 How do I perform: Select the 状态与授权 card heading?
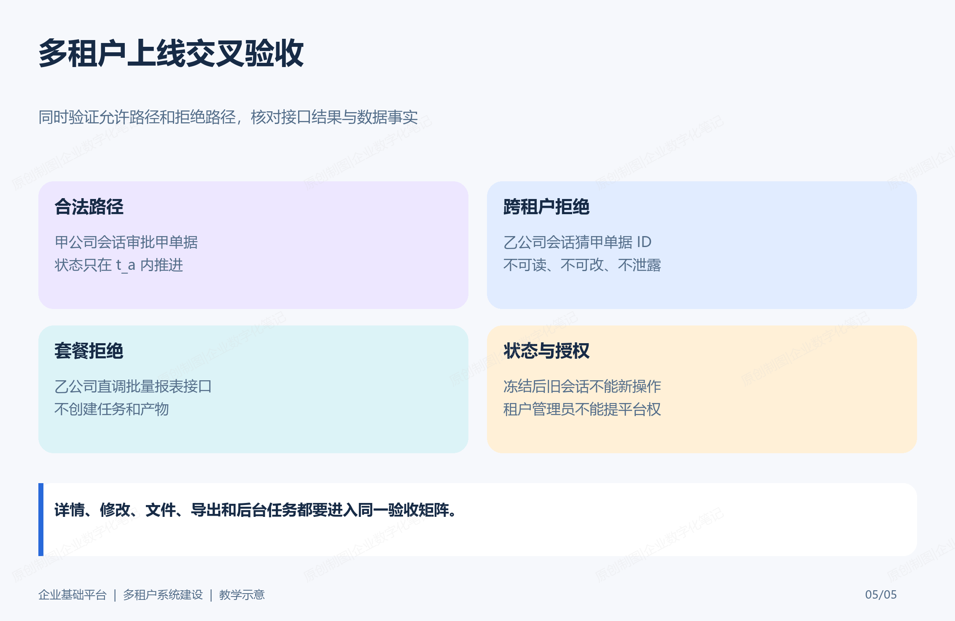[x=546, y=351]
